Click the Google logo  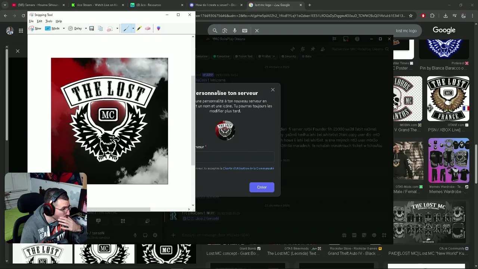tap(444, 30)
